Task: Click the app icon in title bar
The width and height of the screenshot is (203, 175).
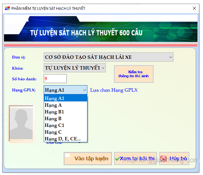Action: (7, 8)
